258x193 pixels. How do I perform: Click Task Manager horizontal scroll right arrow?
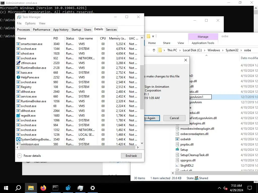(x=138, y=147)
